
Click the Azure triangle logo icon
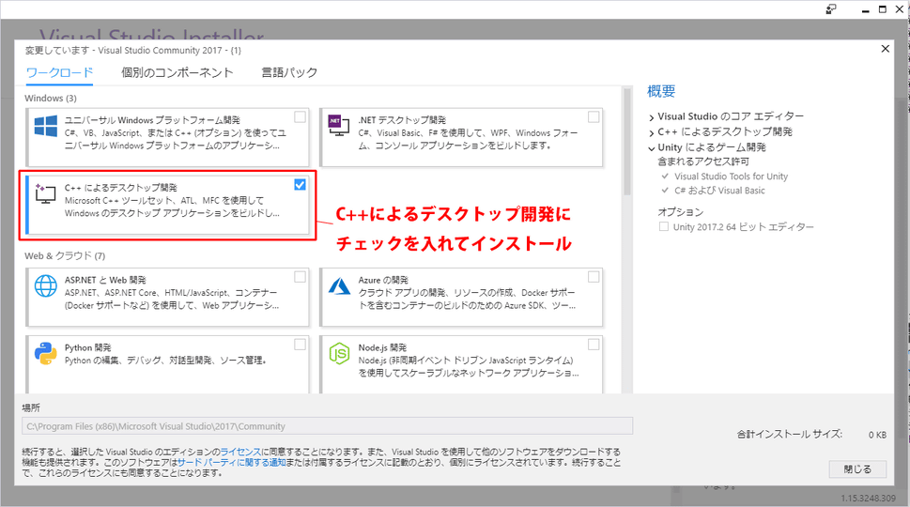point(340,286)
